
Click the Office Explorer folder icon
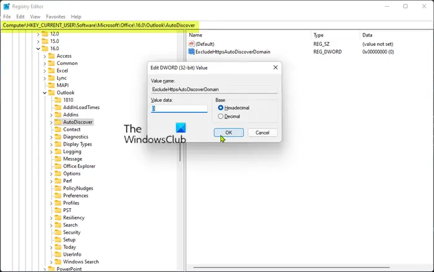(58, 166)
